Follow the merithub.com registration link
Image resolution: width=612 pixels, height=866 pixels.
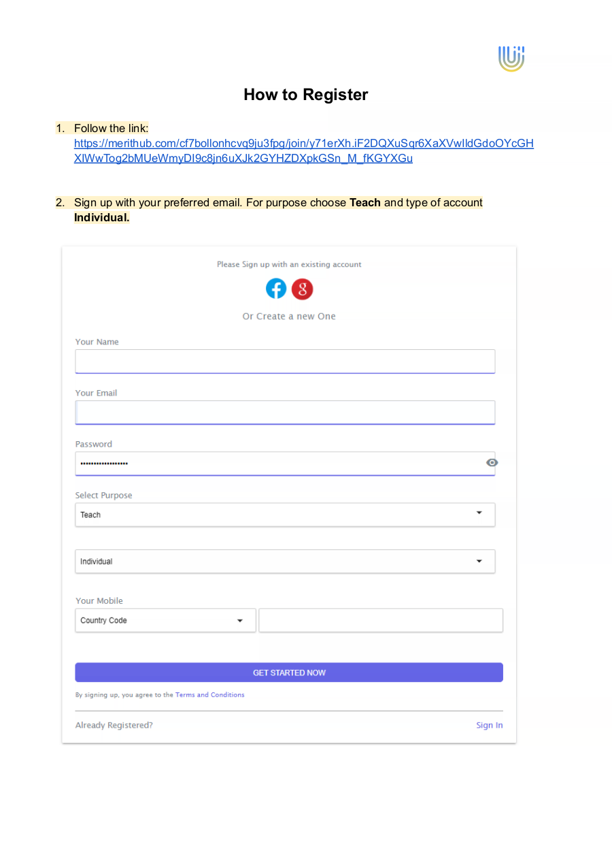[x=304, y=150]
